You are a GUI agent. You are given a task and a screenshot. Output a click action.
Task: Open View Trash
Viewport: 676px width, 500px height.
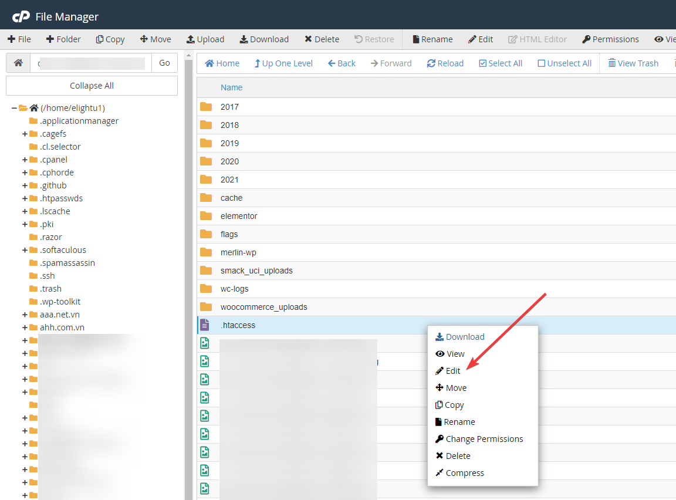click(x=633, y=63)
